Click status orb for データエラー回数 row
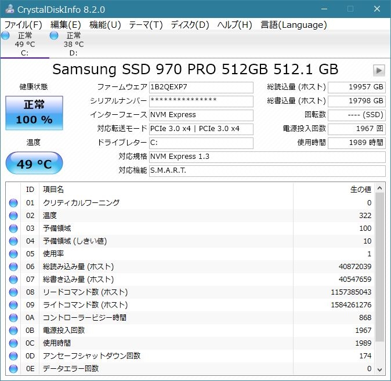 point(13,369)
